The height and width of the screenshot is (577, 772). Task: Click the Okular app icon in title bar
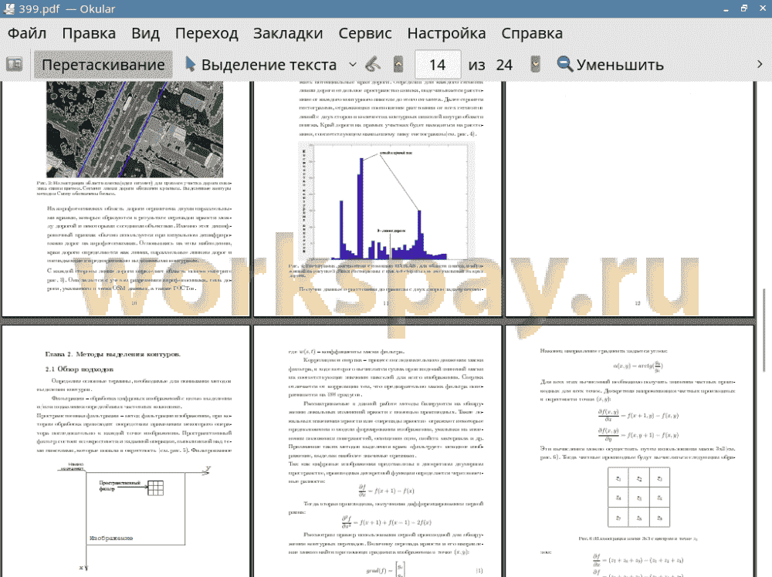click(x=8, y=8)
